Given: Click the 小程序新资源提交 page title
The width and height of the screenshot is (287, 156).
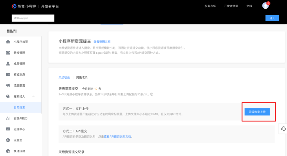Looking at the screenshot, I should click(75, 41).
